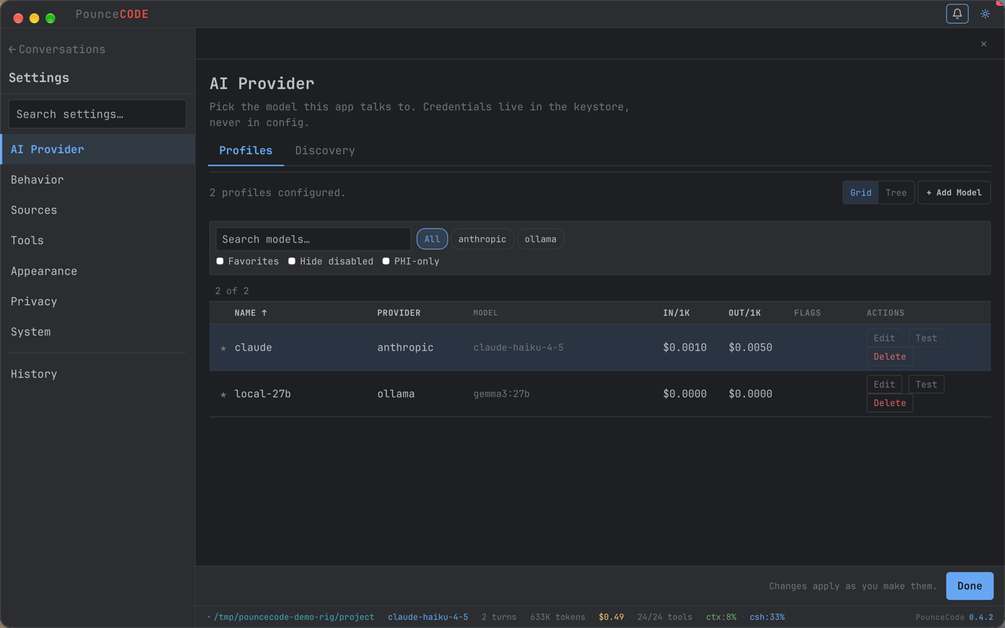Click the yellow macOS minimize button
1005x628 pixels.
click(35, 18)
